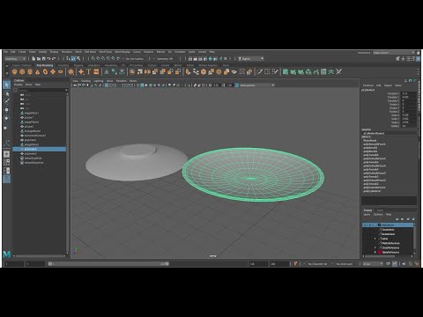Open the Modeling menu set dropdown
This screenshot has width=423, height=317.
[x=15, y=59]
